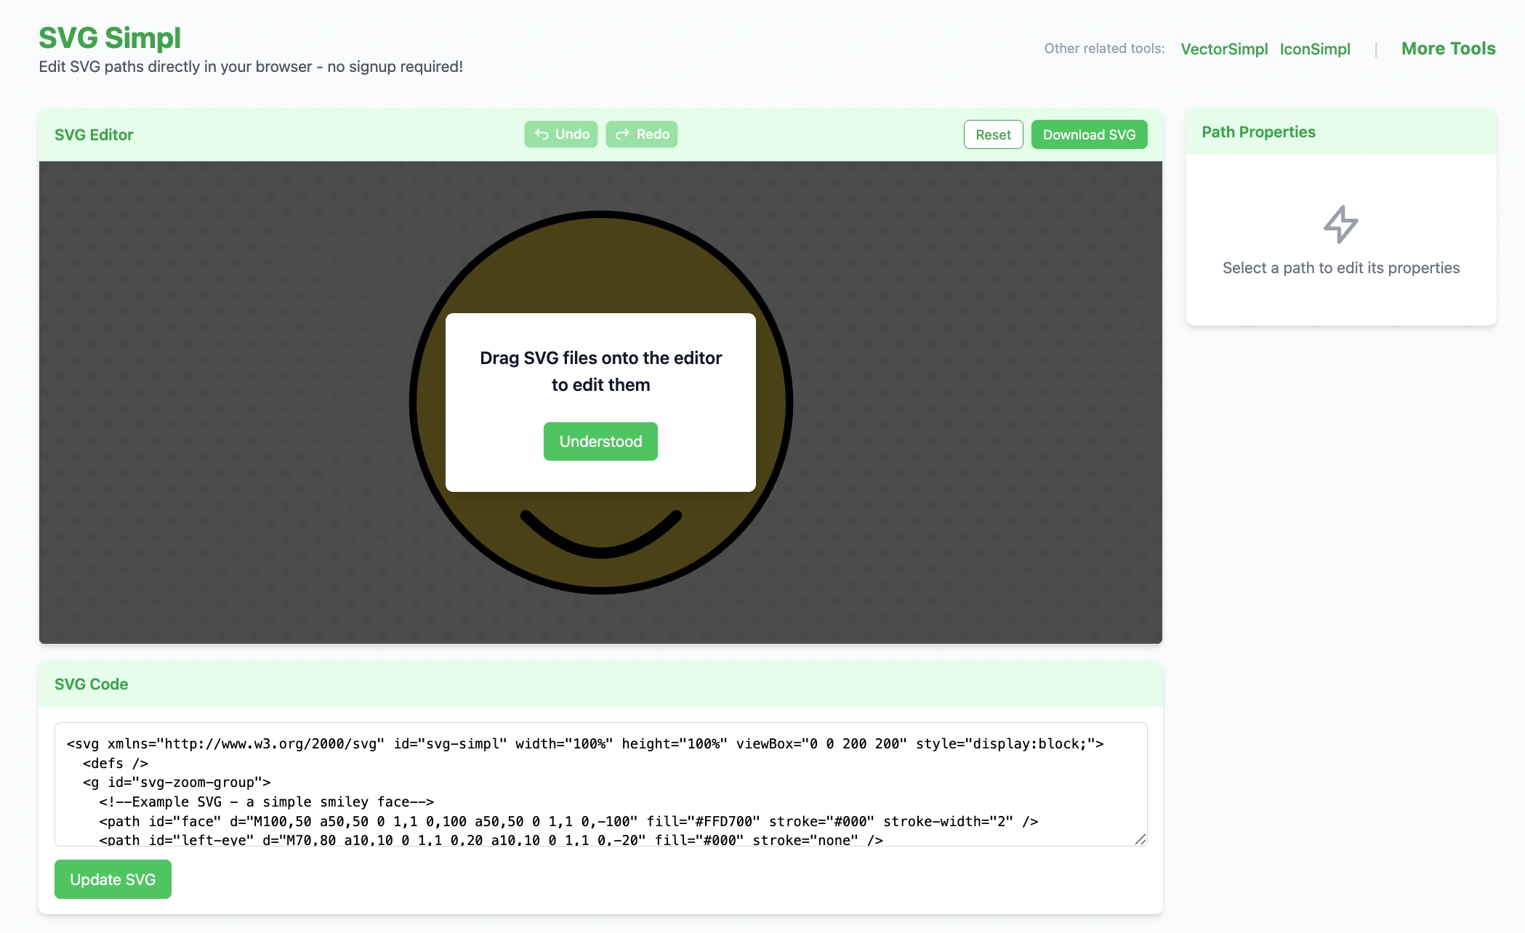Click the textarea resize handle corner
1525x933 pixels.
(1140, 839)
